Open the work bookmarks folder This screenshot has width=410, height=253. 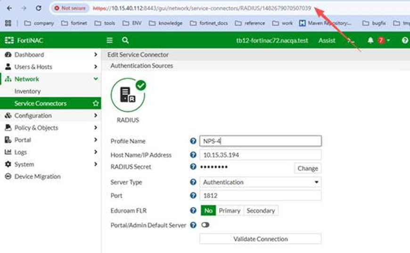click(282, 23)
